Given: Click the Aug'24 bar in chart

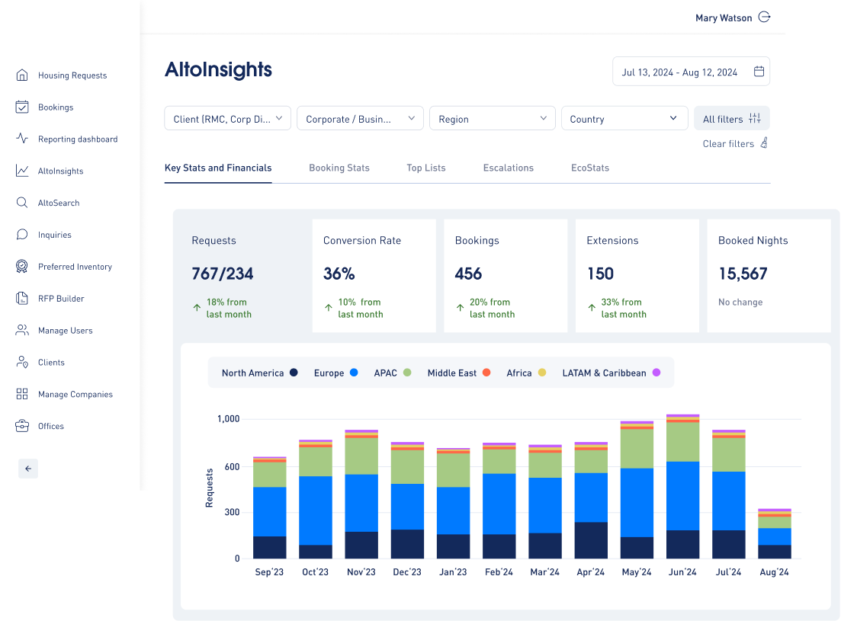Looking at the screenshot, I should click(x=775, y=533).
